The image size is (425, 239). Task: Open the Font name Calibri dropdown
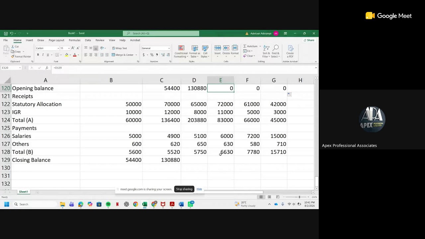pyautogui.click(x=58, y=48)
